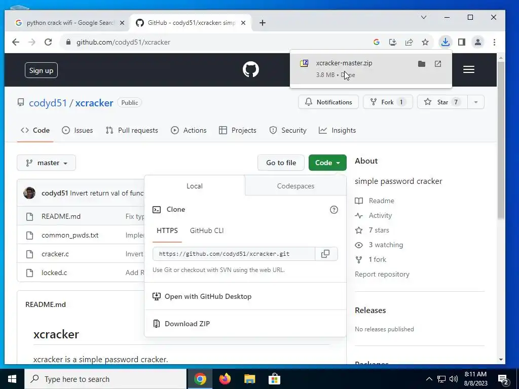Select the GitHub CLI clone option
The height and width of the screenshot is (389, 519).
(207, 230)
